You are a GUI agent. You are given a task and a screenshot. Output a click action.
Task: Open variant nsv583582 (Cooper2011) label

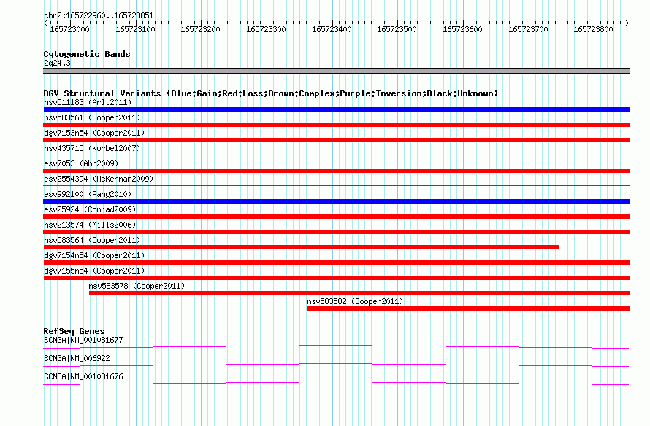pyautogui.click(x=355, y=301)
